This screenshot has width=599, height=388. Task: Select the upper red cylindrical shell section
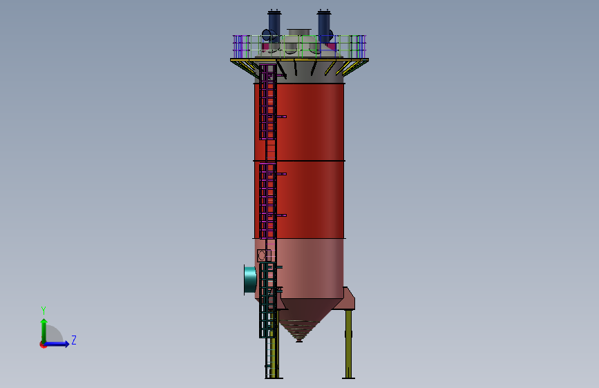click(310, 122)
